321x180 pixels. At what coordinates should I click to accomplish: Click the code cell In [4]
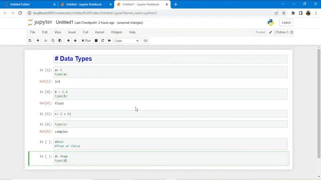click(x=171, y=94)
